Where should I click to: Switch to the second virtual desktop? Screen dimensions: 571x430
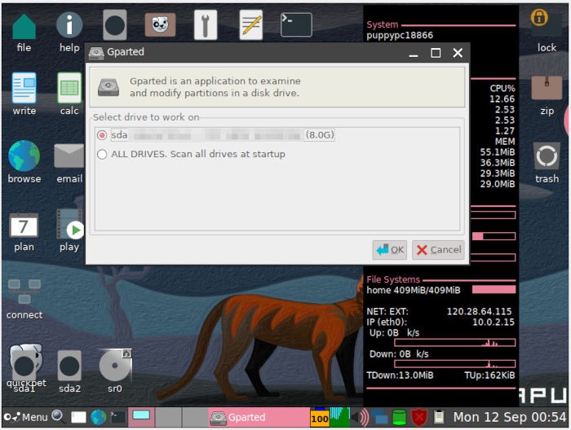[x=168, y=417]
